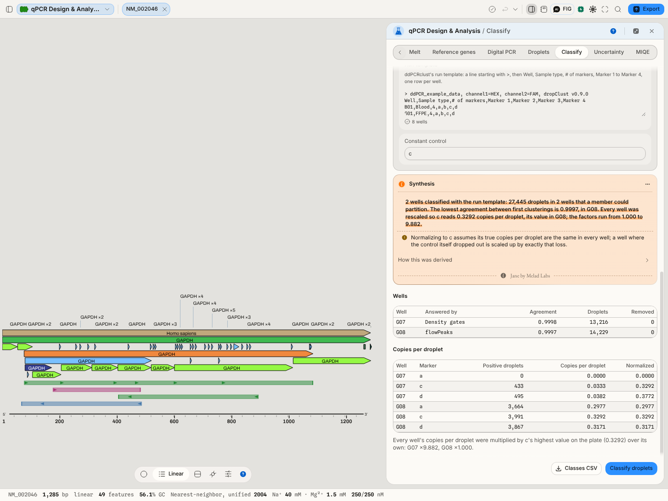668x501 pixels.
Task: Expand 'How this was derived' section
Action: click(x=525, y=260)
